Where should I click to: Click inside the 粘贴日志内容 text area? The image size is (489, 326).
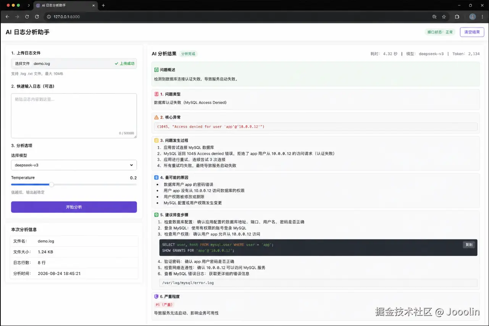(x=74, y=116)
